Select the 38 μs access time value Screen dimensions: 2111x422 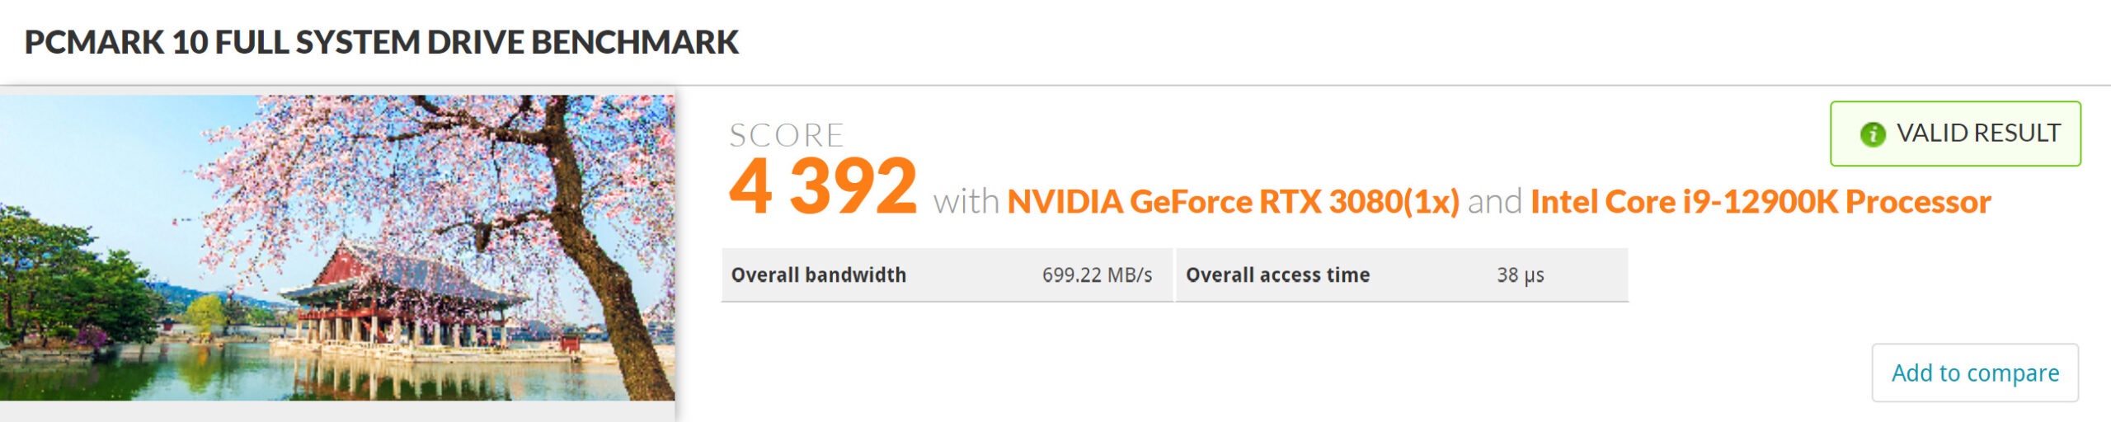[x=1521, y=275]
